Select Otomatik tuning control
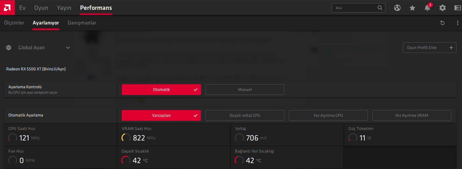Image resolution: width=462 pixels, height=169 pixels. (x=161, y=90)
